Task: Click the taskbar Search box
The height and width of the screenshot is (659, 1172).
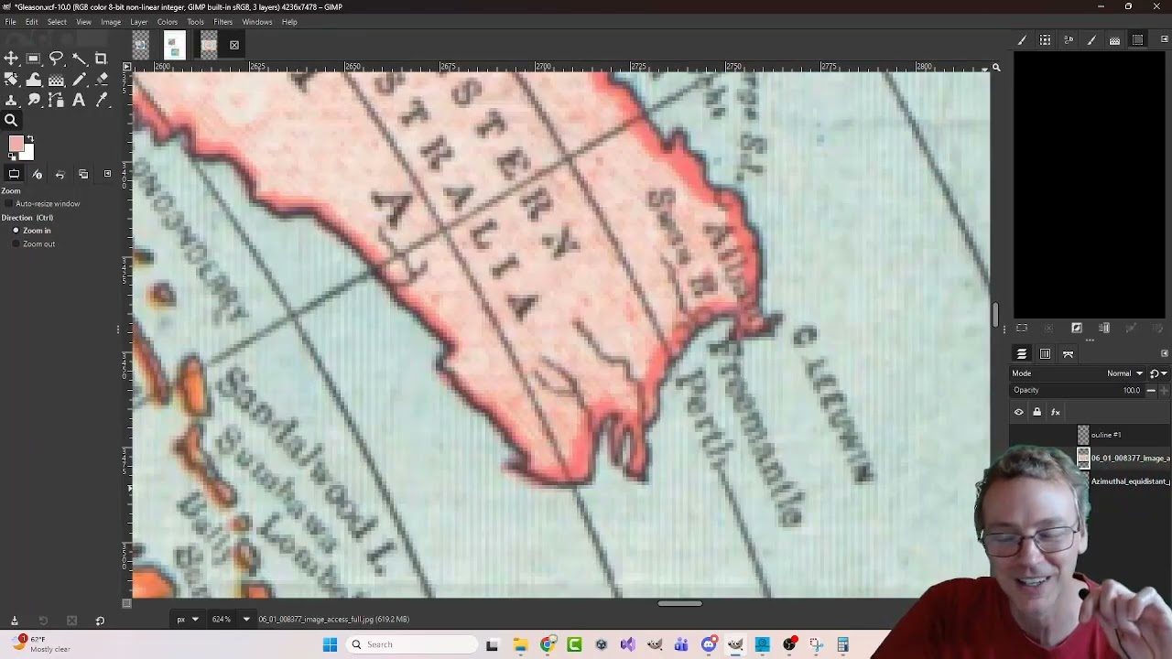Action: click(410, 644)
